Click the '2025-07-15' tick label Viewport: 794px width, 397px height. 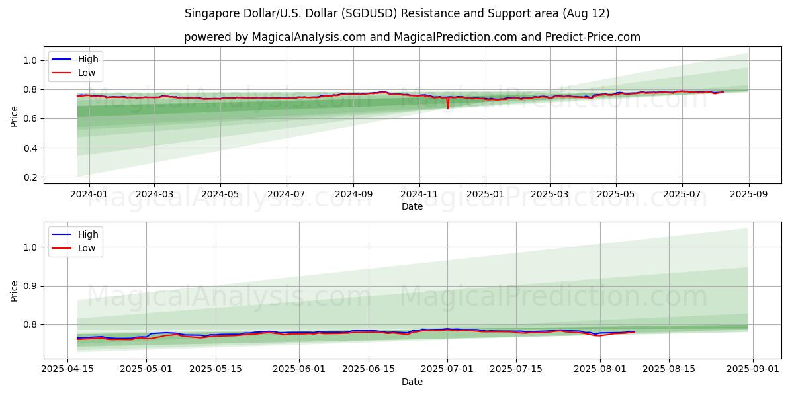516,370
